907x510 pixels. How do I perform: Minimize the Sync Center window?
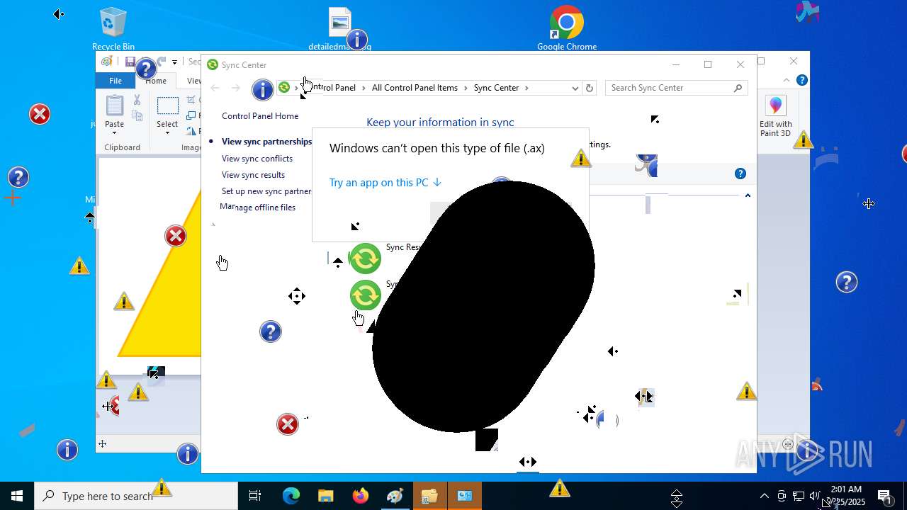675,64
